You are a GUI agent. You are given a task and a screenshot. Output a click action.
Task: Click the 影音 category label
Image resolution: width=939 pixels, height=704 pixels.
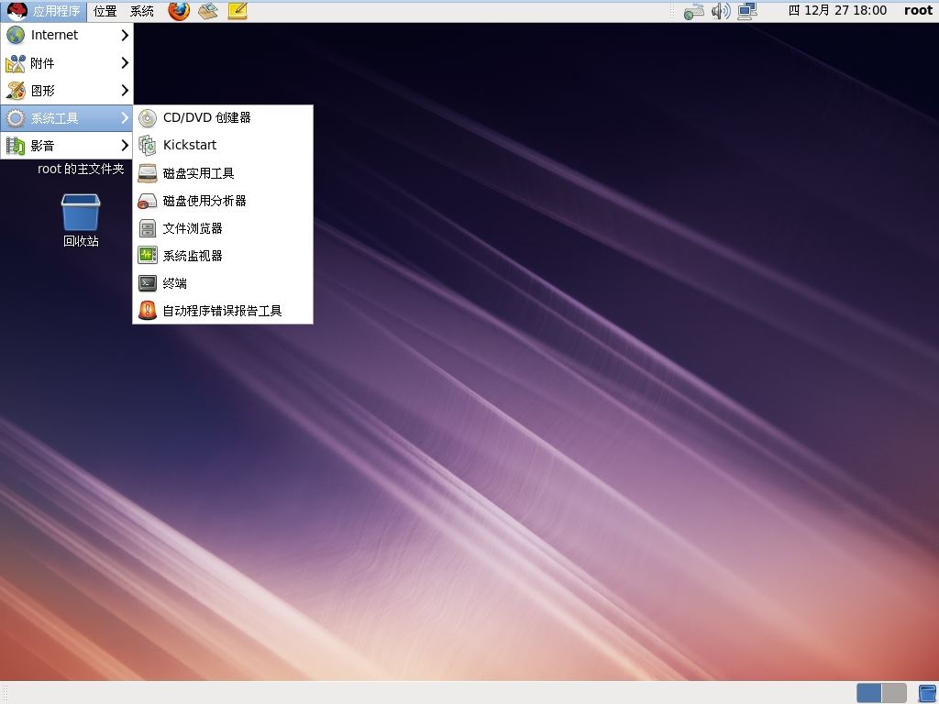tap(42, 146)
